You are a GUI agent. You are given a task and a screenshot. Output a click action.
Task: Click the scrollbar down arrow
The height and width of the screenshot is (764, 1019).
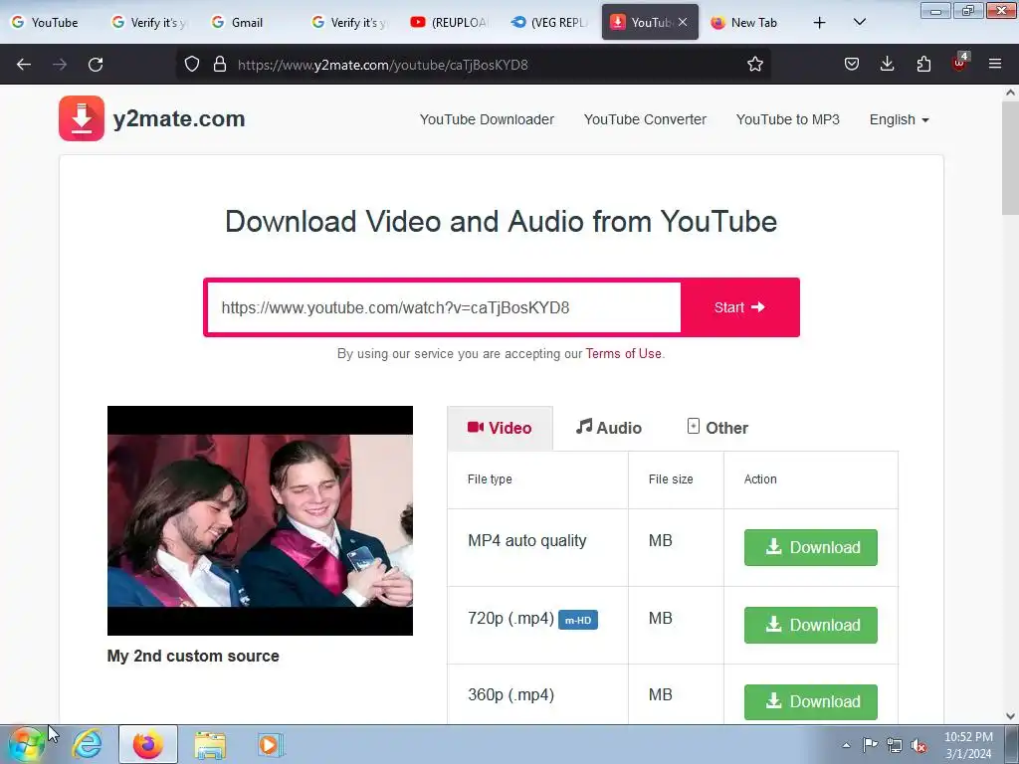[x=1010, y=716]
